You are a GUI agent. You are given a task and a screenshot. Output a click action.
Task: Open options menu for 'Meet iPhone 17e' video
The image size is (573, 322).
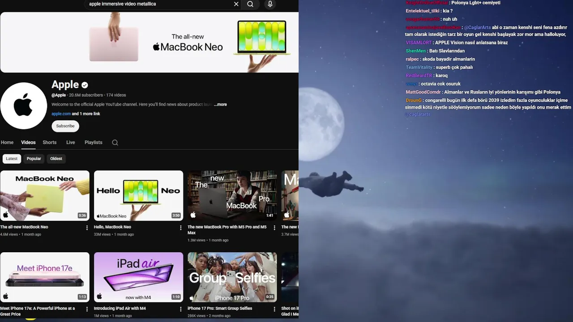click(x=87, y=309)
